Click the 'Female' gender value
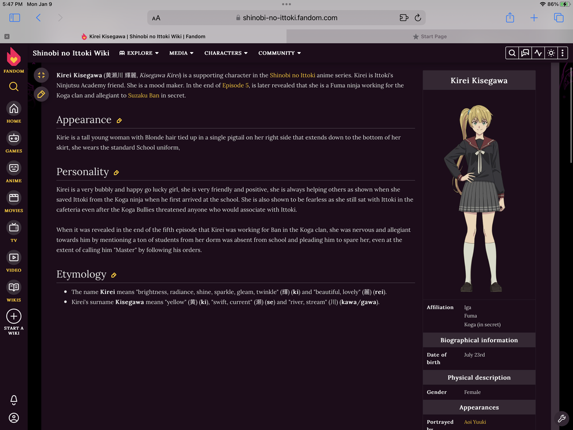This screenshot has width=573, height=430. coord(472,392)
